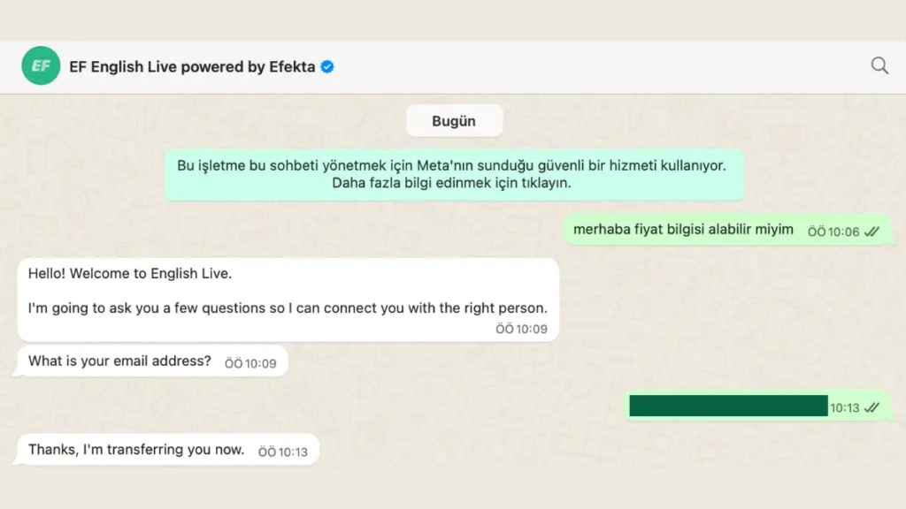Click the read-receipt ticks on the 10:06 message
Viewport: 906px width, 509px height.
pyautogui.click(x=871, y=232)
